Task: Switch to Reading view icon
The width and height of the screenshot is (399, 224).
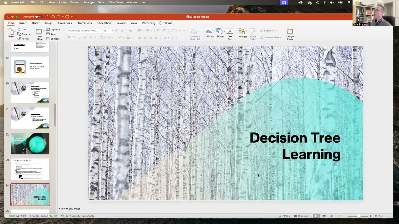Action: click(331, 216)
